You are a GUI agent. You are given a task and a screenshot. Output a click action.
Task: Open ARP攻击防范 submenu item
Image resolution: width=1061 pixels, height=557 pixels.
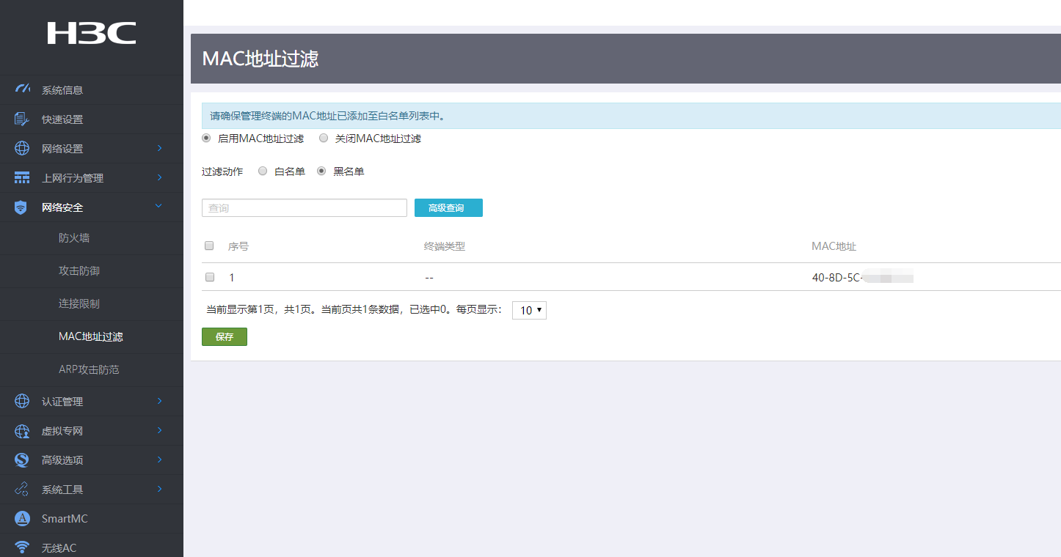click(89, 370)
